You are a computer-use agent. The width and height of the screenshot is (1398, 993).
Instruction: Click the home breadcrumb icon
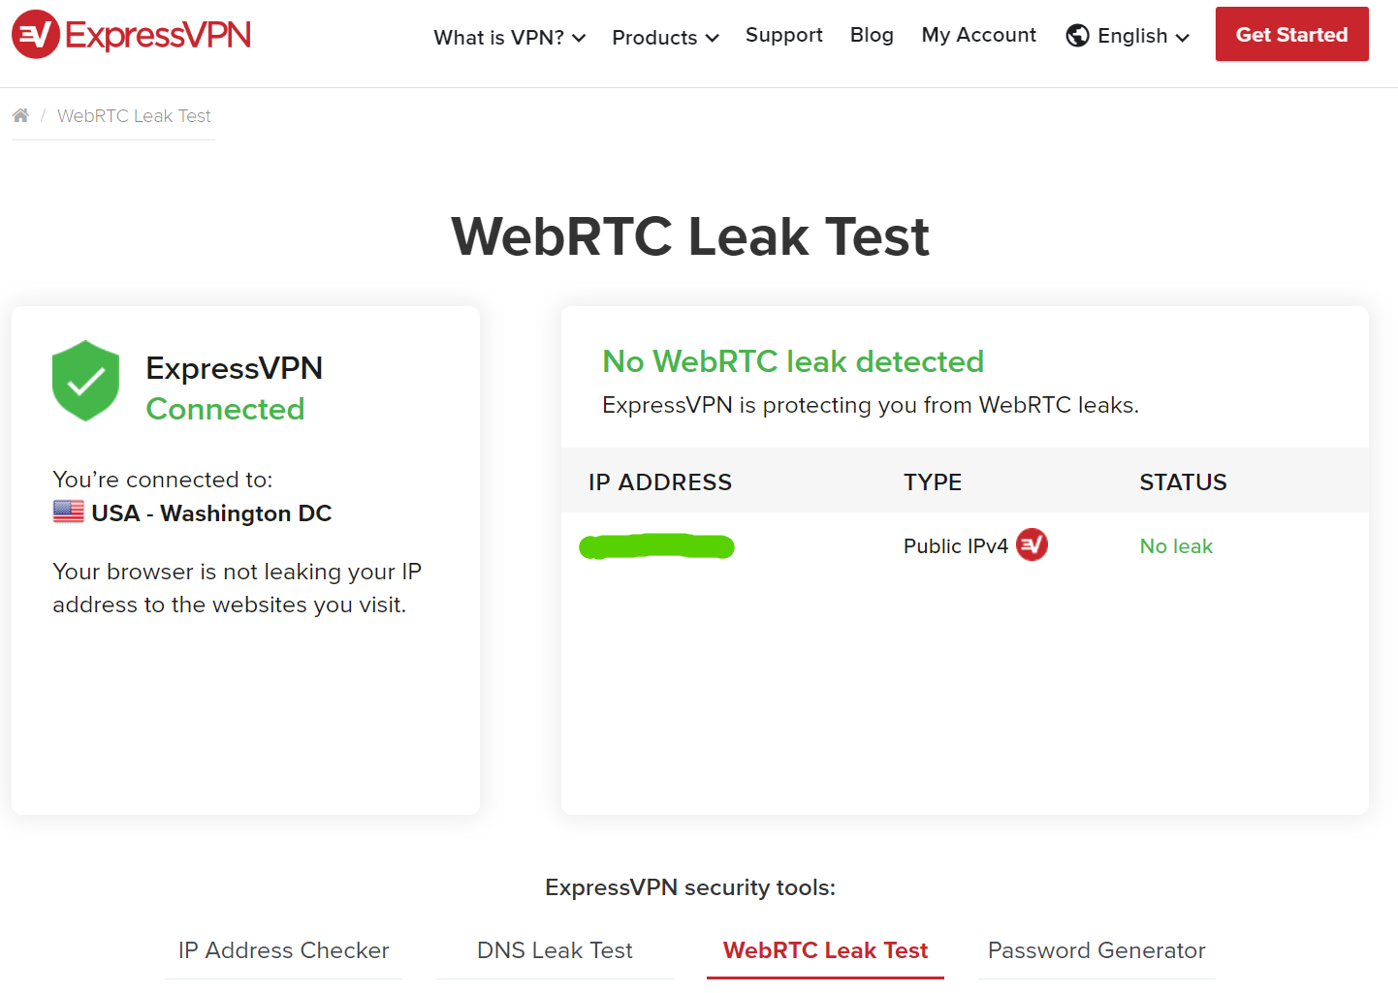pyautogui.click(x=20, y=116)
